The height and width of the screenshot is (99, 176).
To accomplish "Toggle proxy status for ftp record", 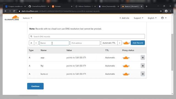I will pos(126,66).
